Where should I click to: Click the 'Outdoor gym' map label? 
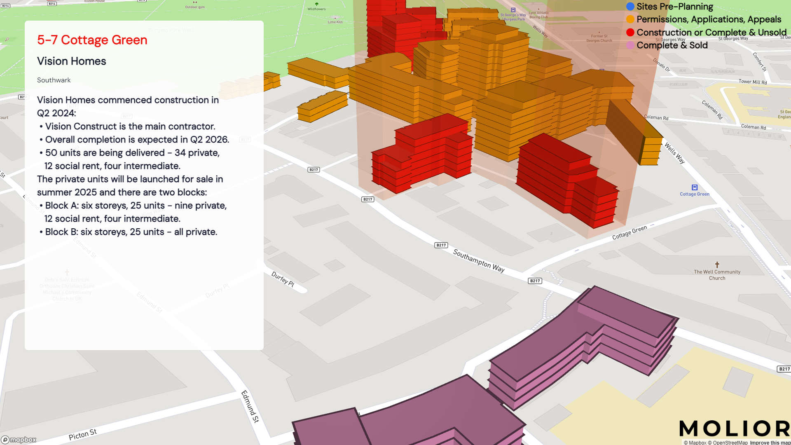[195, 7]
